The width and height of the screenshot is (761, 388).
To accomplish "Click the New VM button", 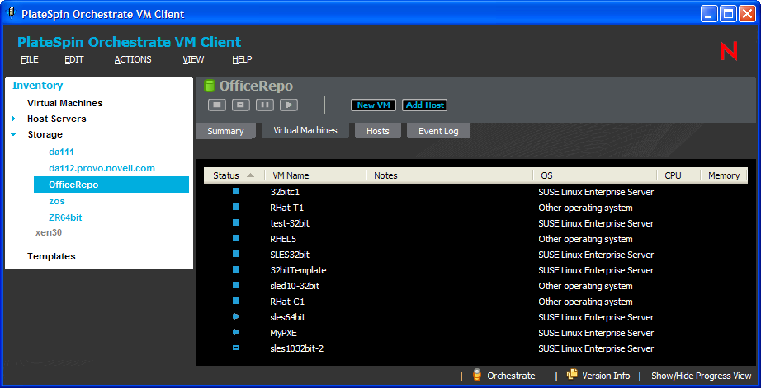I will tap(373, 105).
